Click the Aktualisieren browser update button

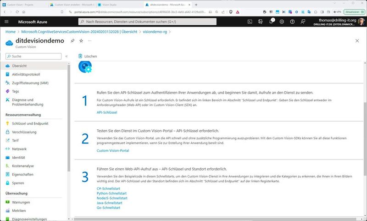click(x=354, y=12)
